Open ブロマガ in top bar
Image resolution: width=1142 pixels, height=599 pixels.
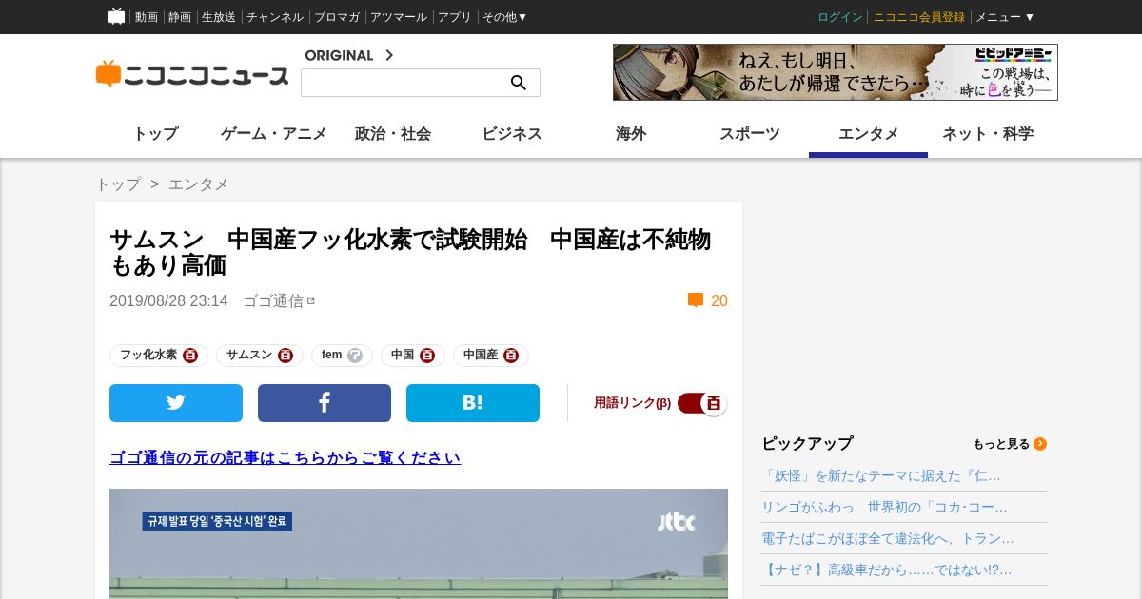[337, 17]
